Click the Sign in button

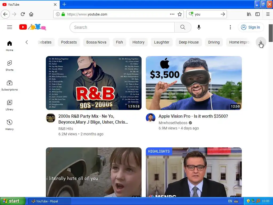click(251, 27)
